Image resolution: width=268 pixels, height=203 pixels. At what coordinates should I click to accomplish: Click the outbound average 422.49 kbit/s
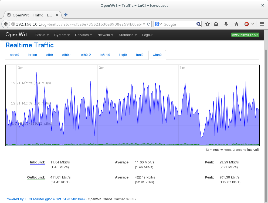tap(145, 177)
